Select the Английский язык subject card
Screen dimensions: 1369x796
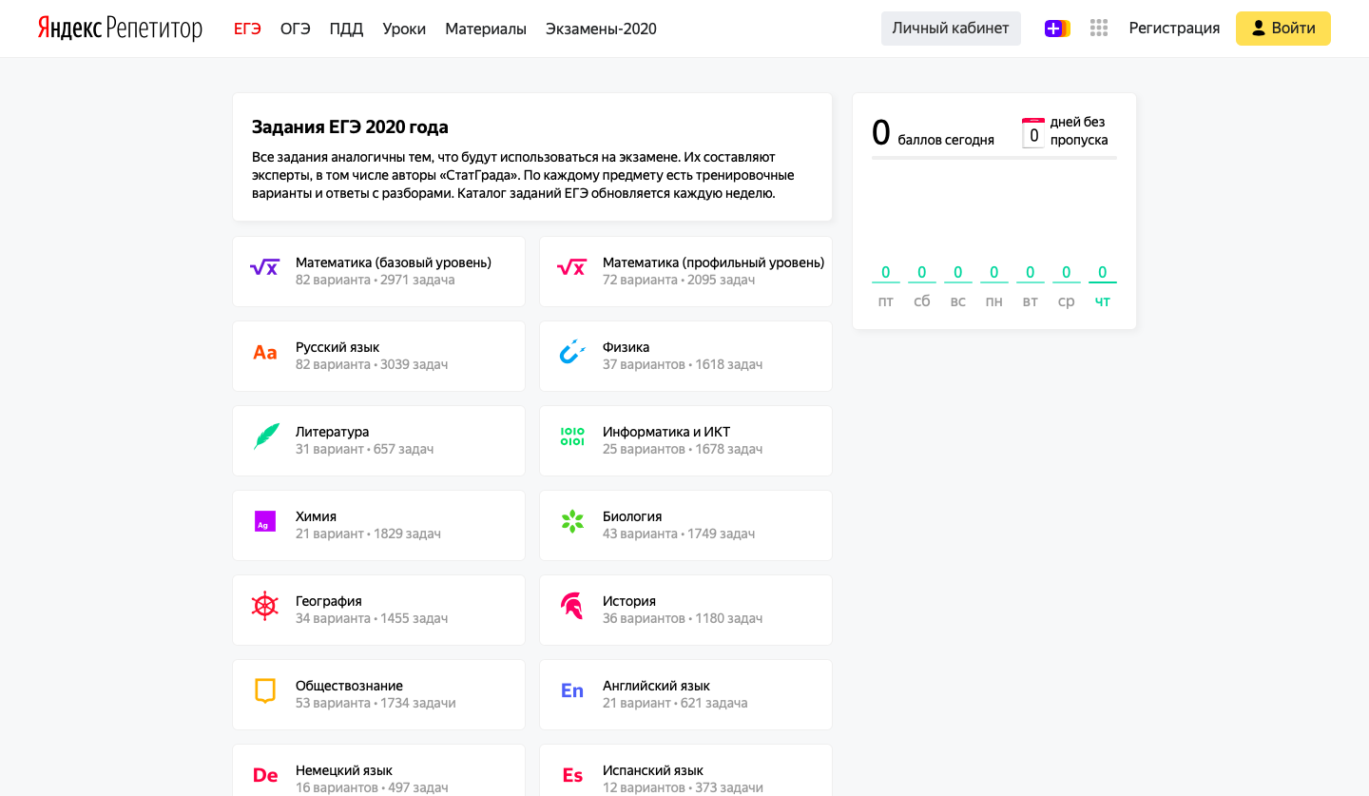tap(685, 694)
